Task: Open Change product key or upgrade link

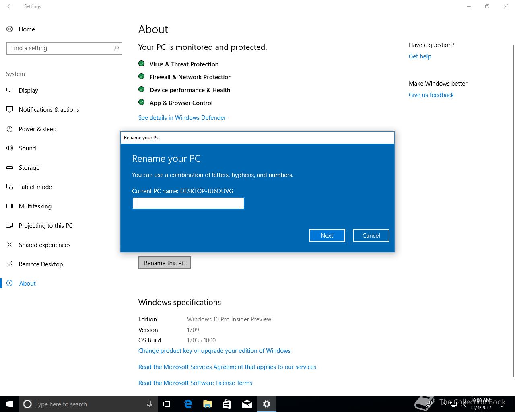Action: (x=214, y=351)
